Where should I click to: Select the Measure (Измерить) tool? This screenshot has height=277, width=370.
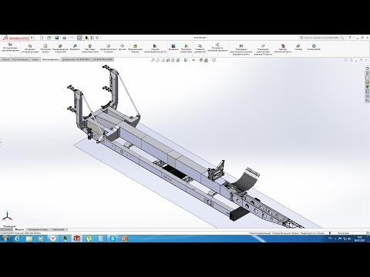click(x=75, y=48)
